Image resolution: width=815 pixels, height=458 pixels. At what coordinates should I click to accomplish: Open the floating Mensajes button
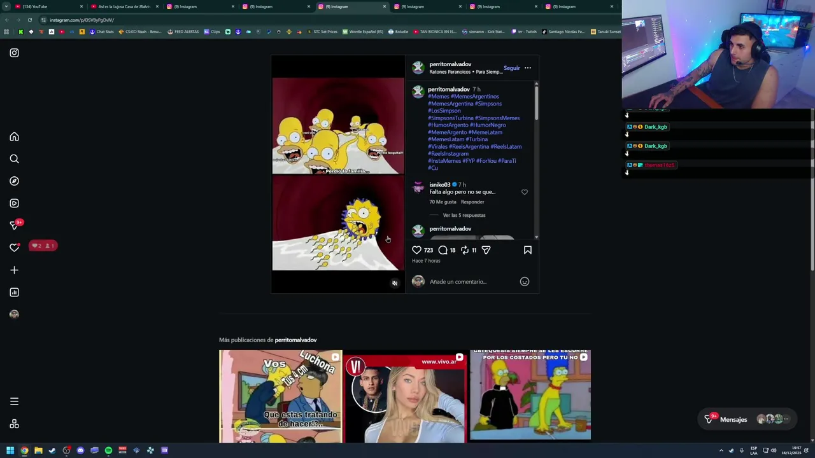point(746,419)
